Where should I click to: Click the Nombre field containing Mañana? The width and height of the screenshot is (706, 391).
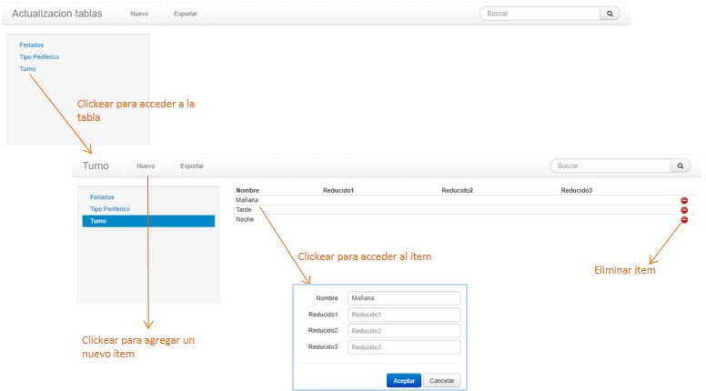point(403,298)
